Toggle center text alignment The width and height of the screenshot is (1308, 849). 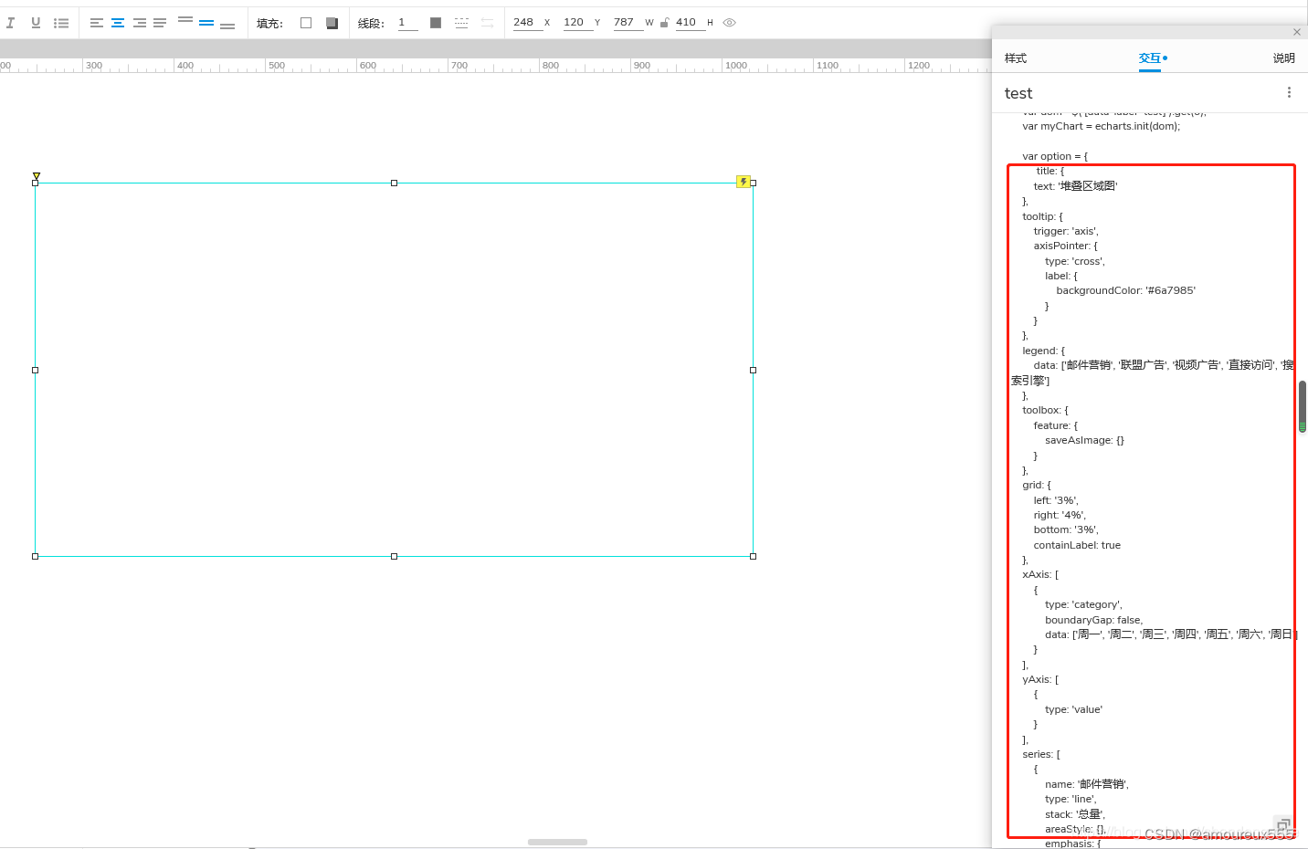pos(116,22)
